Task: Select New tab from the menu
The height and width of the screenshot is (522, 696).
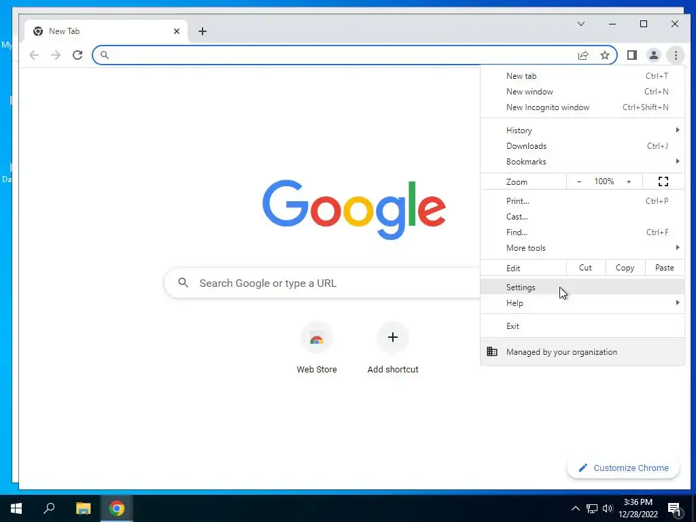Action: point(582,76)
